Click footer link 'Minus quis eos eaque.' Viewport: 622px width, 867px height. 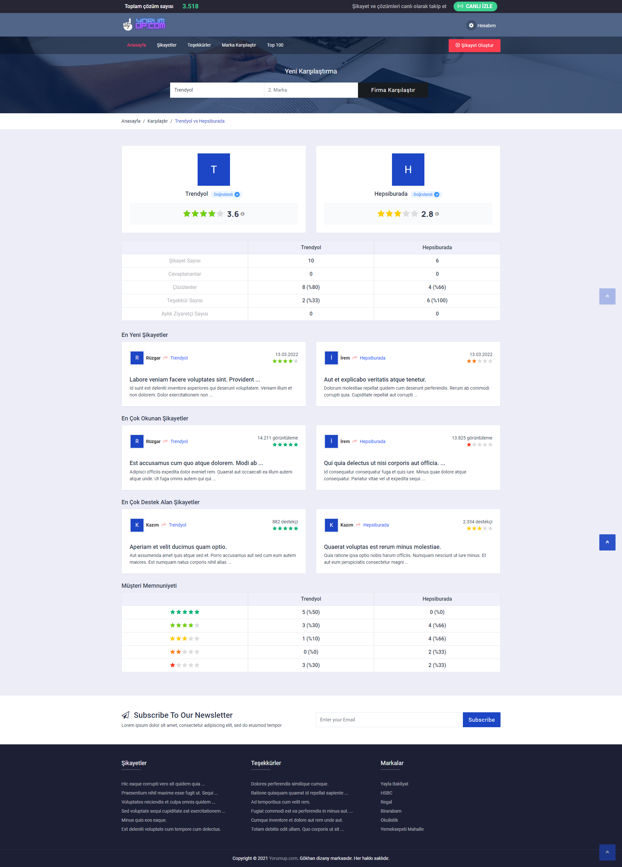[x=144, y=820]
